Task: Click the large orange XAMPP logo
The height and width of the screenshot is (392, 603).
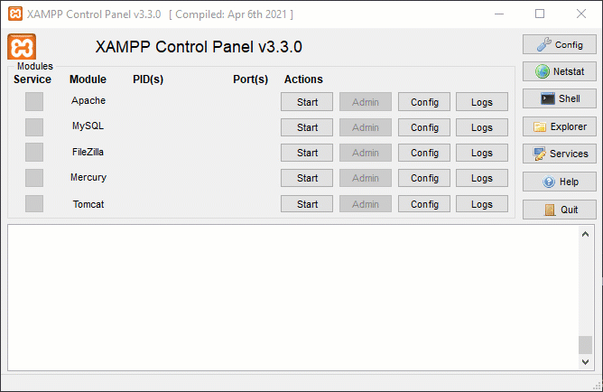Action: click(x=22, y=47)
